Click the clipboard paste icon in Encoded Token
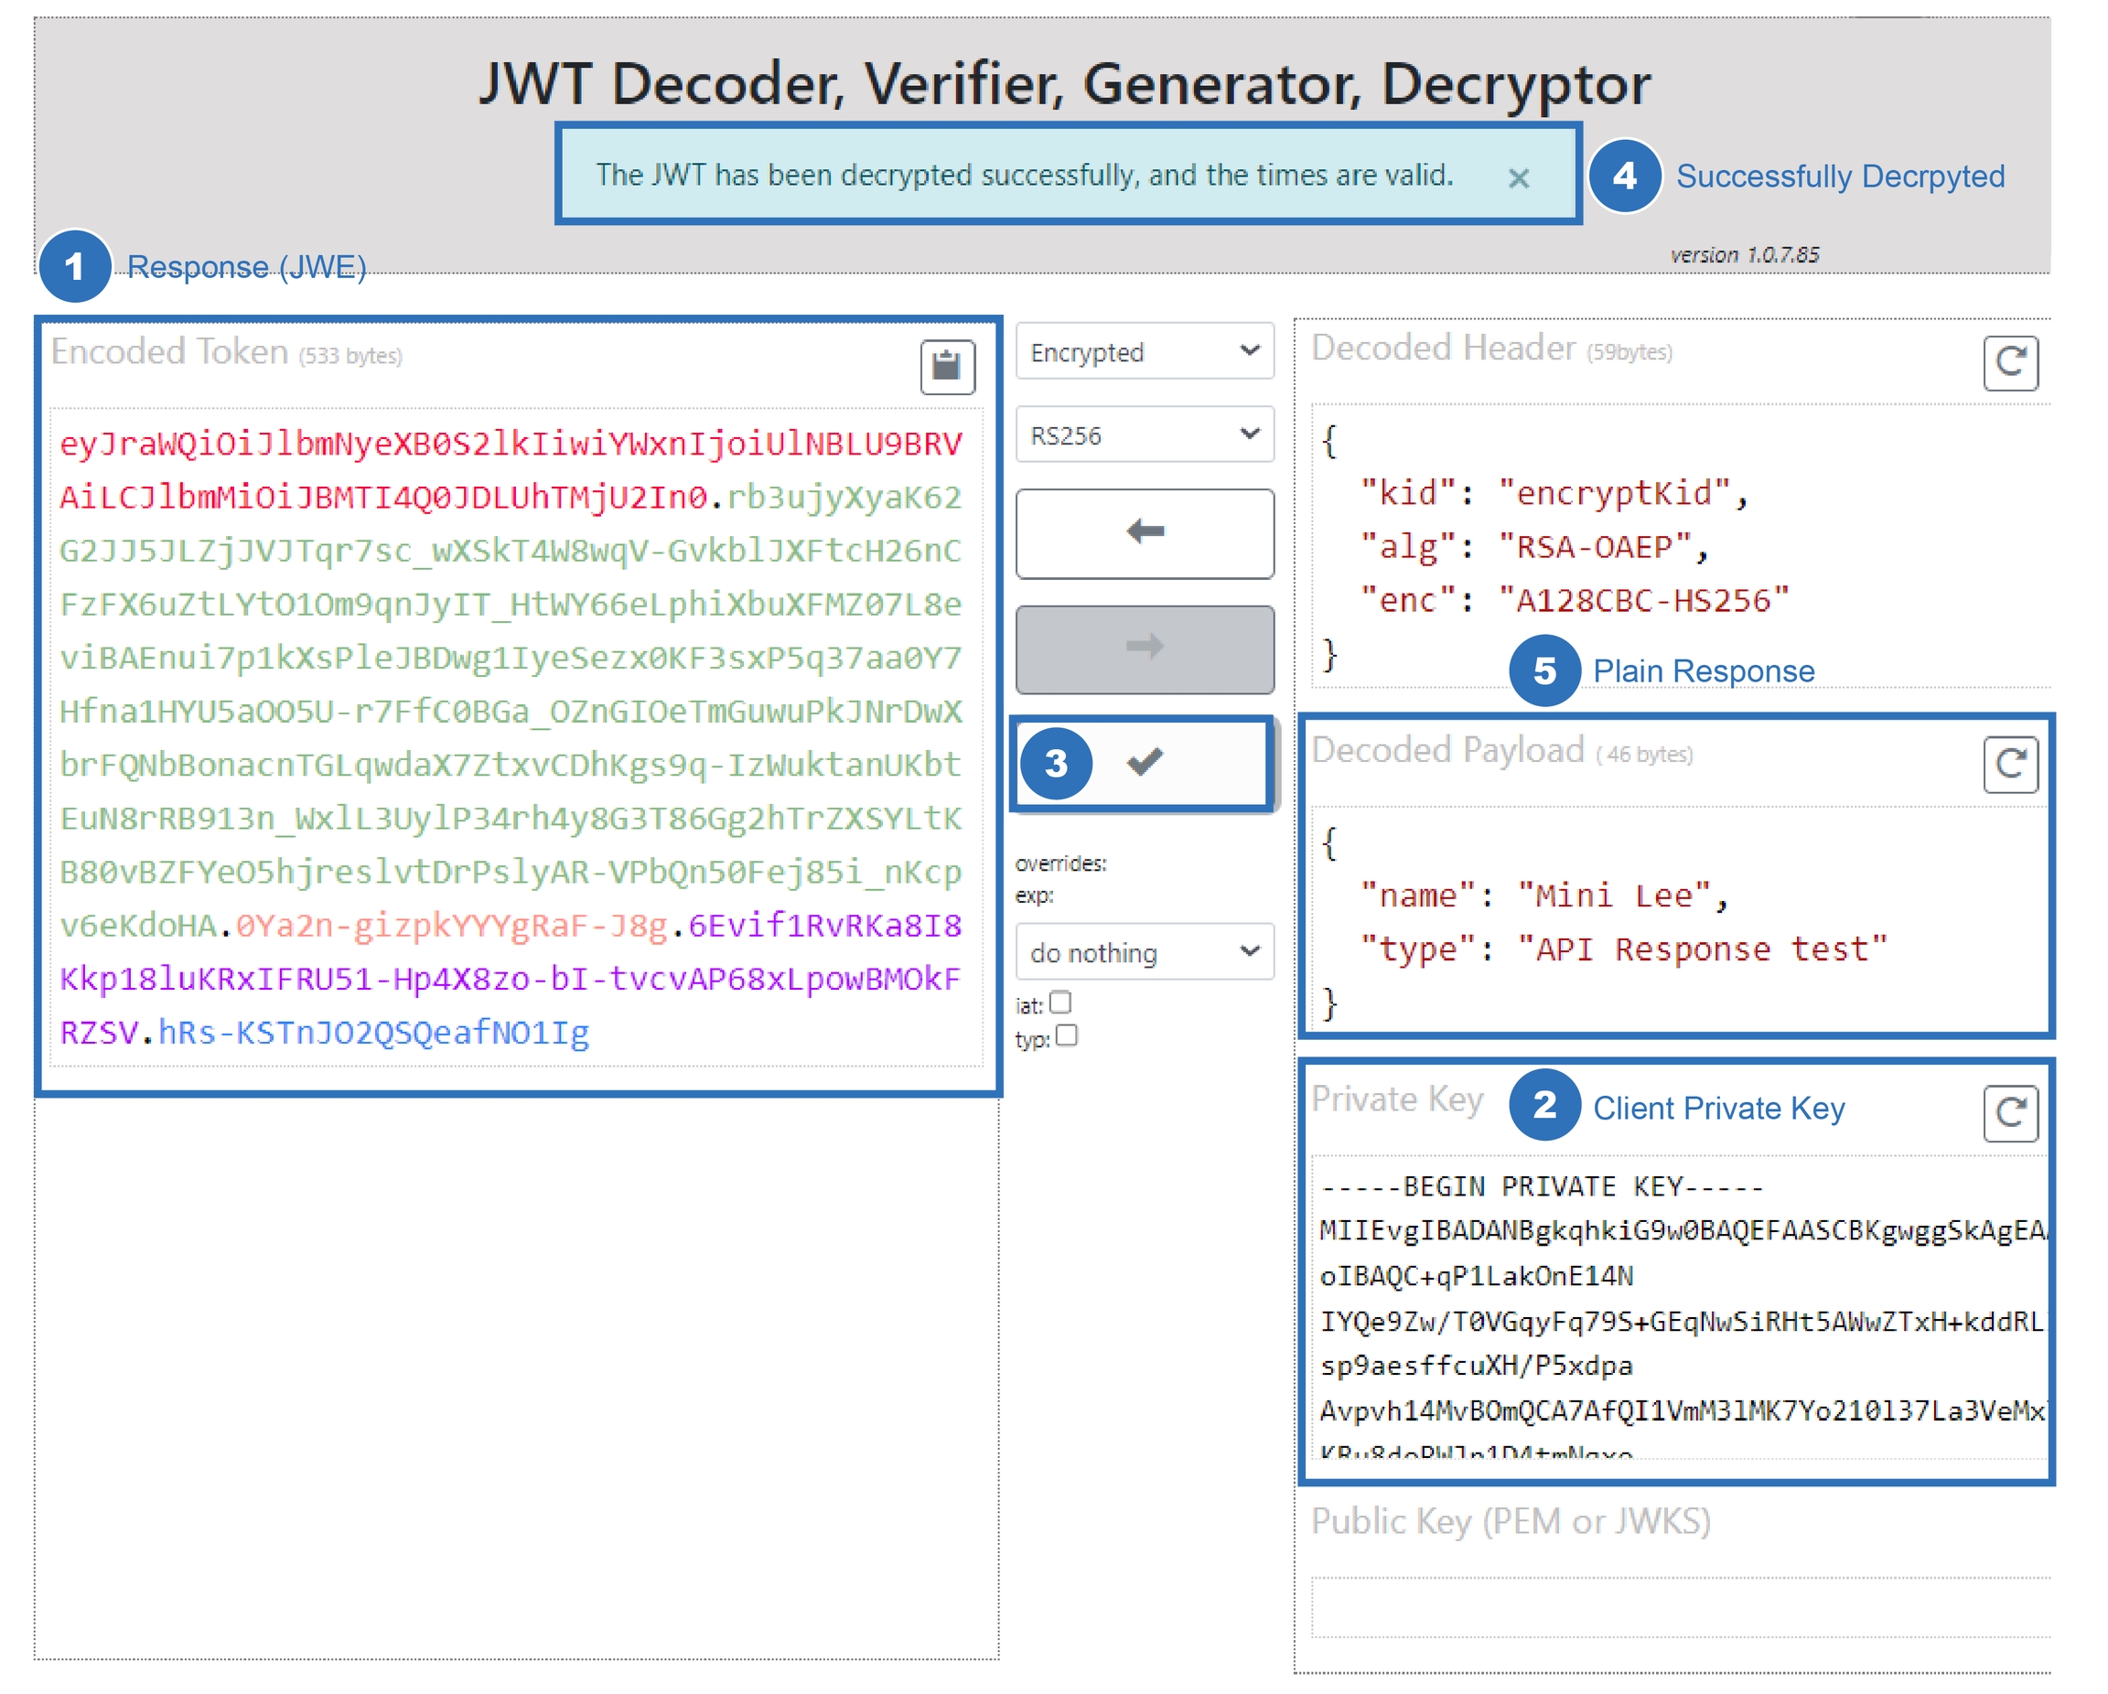Screen dimensions: 2108x1694 pos(946,367)
